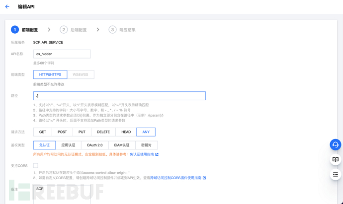Viewport: 343px width, 204px height.
Task: Select EIAM认证 auth type
Action: point(122,145)
